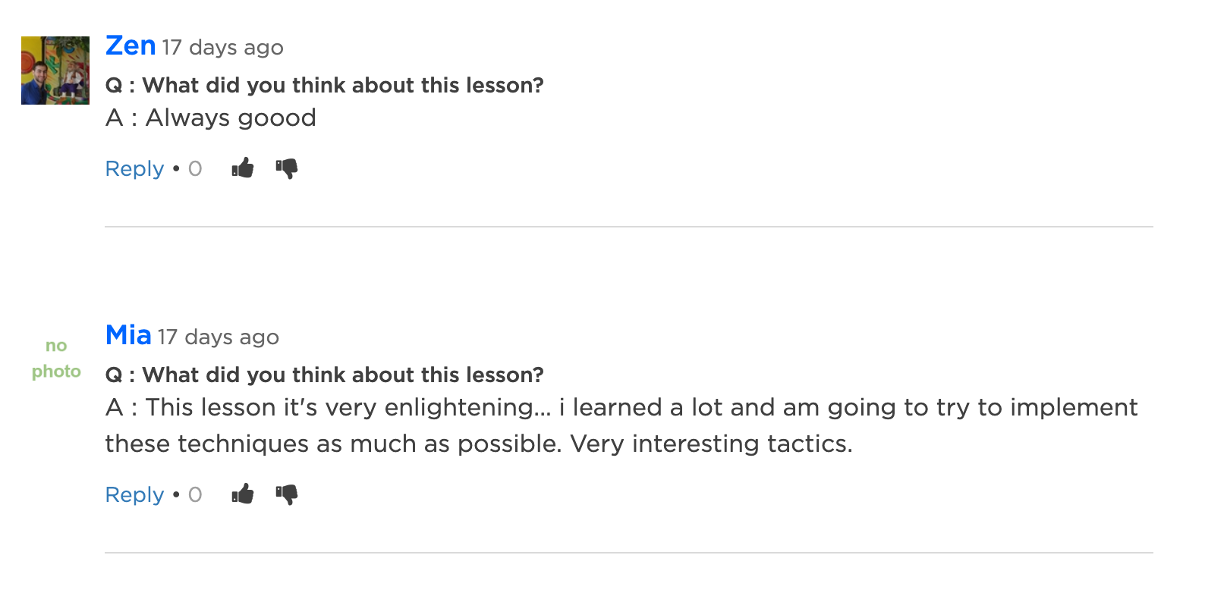Viewport: 1205px width, 599px height.
Task: Click the vote count under Zen's comment
Action: tap(195, 168)
